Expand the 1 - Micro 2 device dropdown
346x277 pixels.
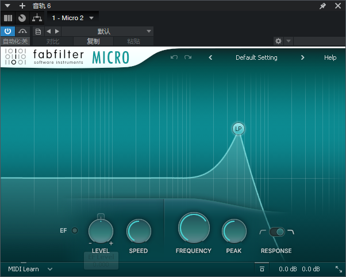click(x=91, y=18)
